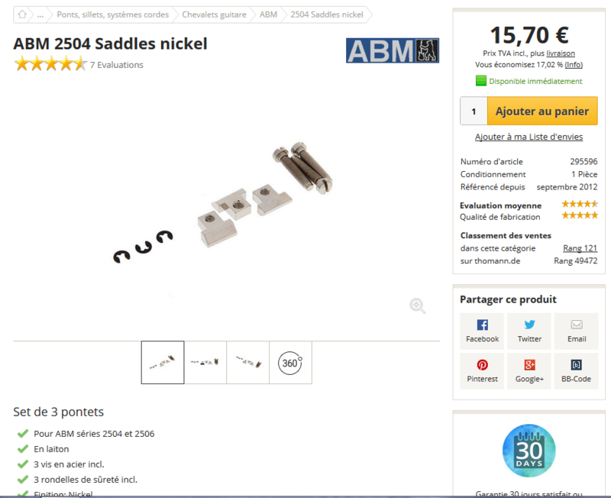Share product via Email icon
611x498 pixels.
point(577,331)
